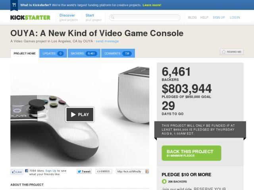
Task: Click the question mark ribbon icon
Action: coord(14,5)
